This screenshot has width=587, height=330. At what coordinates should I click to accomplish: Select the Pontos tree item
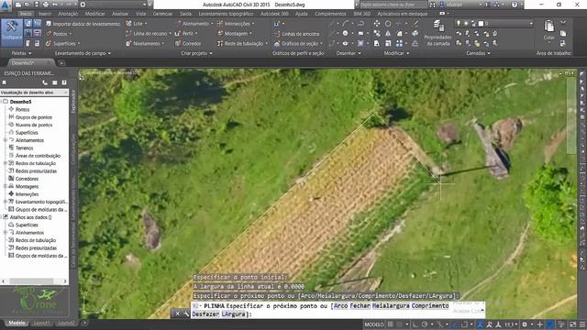(22, 110)
